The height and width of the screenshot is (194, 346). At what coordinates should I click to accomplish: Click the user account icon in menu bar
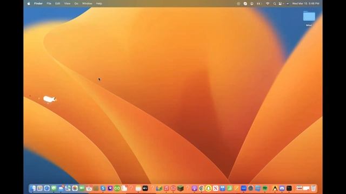pyautogui.click(x=252, y=4)
